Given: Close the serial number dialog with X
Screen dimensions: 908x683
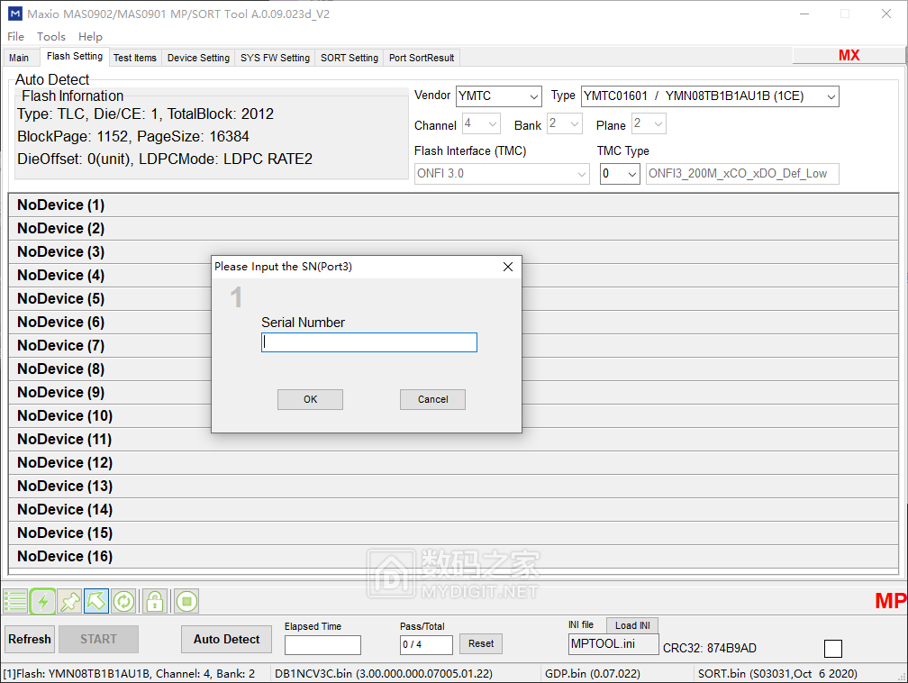Looking at the screenshot, I should click(508, 267).
